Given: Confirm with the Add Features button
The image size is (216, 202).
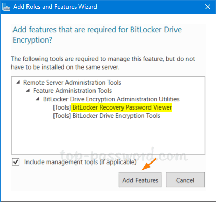Looking at the screenshot, I should click(140, 180).
